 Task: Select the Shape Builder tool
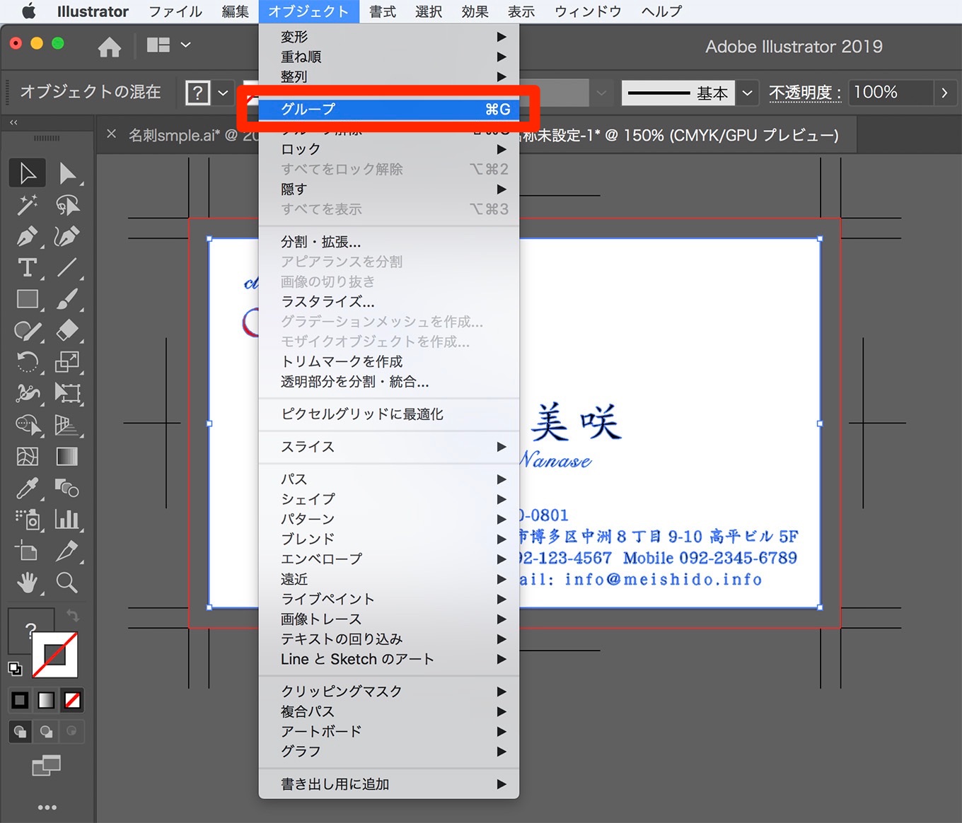coord(28,424)
